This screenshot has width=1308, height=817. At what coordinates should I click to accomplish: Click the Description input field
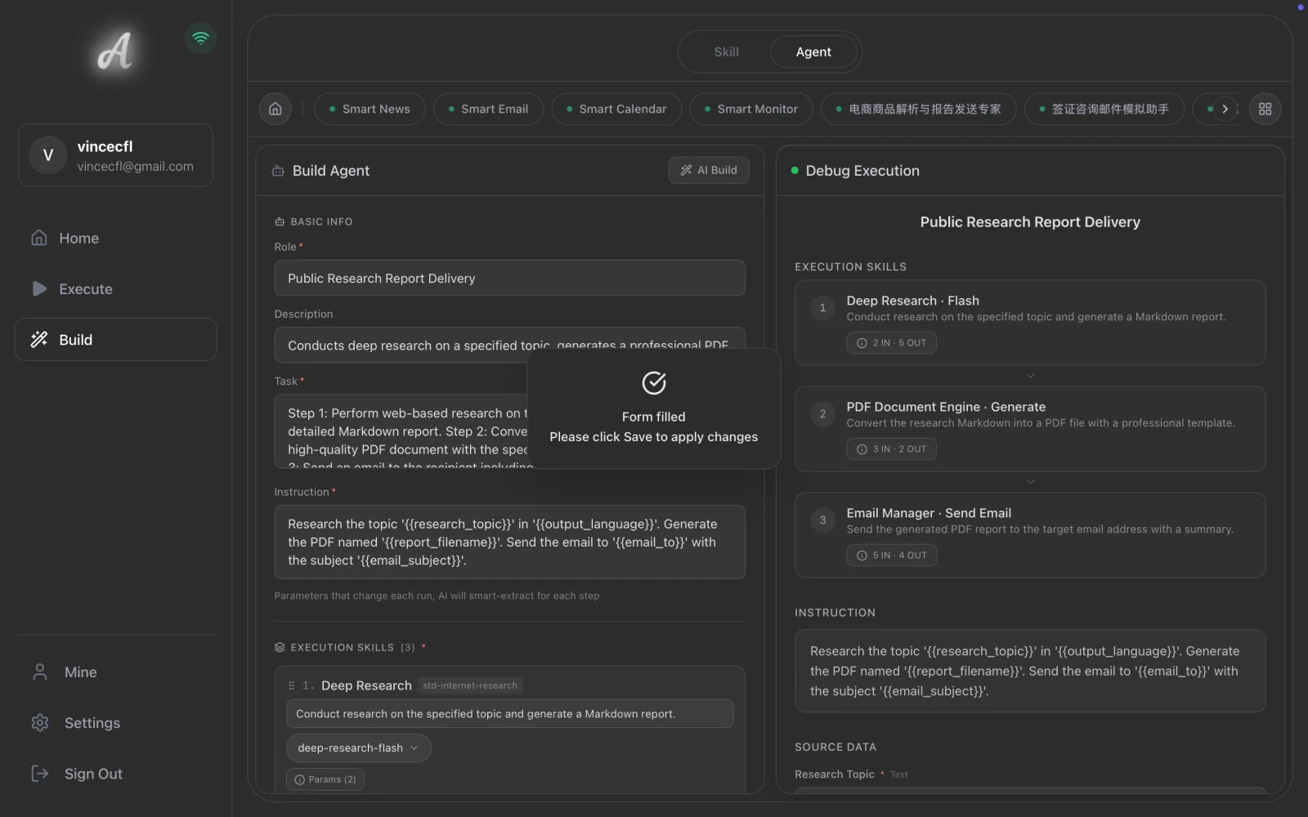[x=509, y=345]
